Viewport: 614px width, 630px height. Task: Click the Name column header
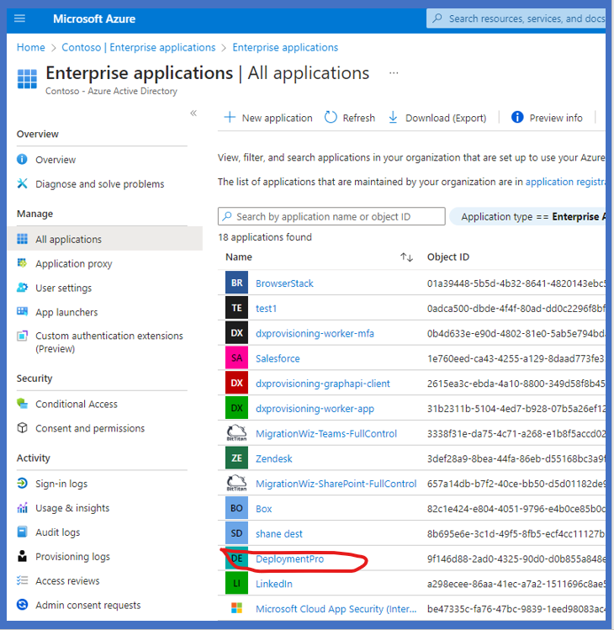coord(239,257)
